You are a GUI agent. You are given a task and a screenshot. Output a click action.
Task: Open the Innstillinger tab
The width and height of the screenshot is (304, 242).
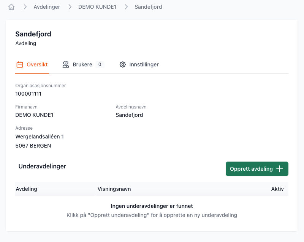(x=144, y=64)
